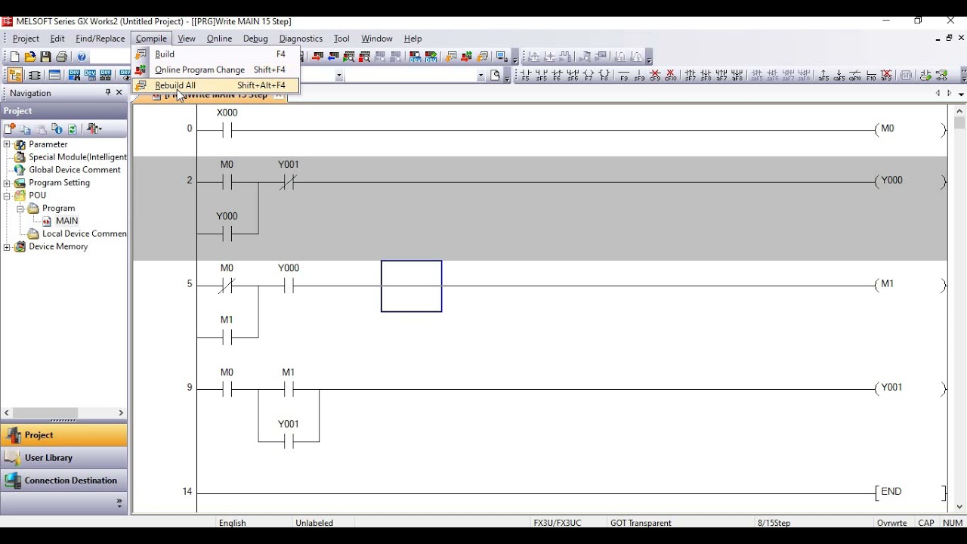
Task: Select the MAIN program in tree
Action: pos(66,221)
